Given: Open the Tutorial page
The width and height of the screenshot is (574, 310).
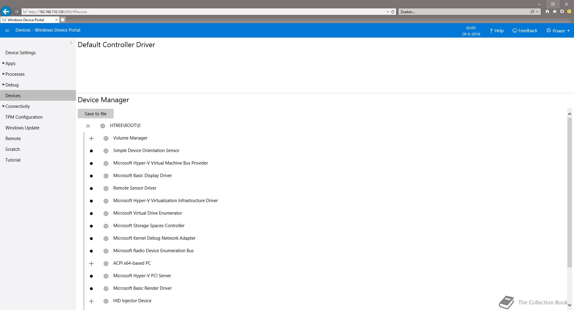Looking at the screenshot, I should pyautogui.click(x=13, y=160).
